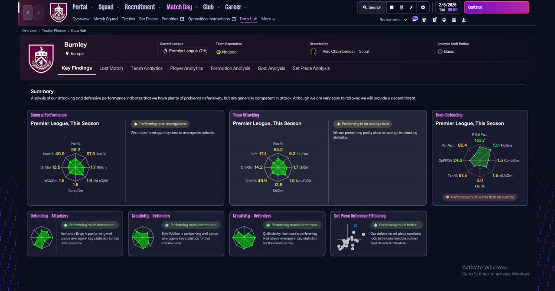The width and height of the screenshot is (555, 291).
Task: Switch to the Player Analytics tab
Action: [186, 68]
